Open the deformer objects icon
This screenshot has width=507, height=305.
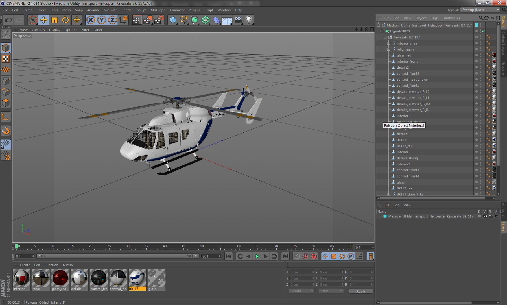[x=216, y=20]
